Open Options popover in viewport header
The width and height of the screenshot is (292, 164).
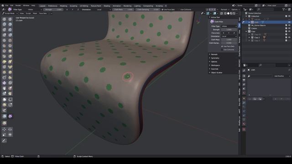point(235,10)
